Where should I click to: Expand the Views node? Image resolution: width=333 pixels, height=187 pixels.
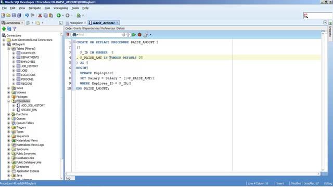tap(9, 88)
